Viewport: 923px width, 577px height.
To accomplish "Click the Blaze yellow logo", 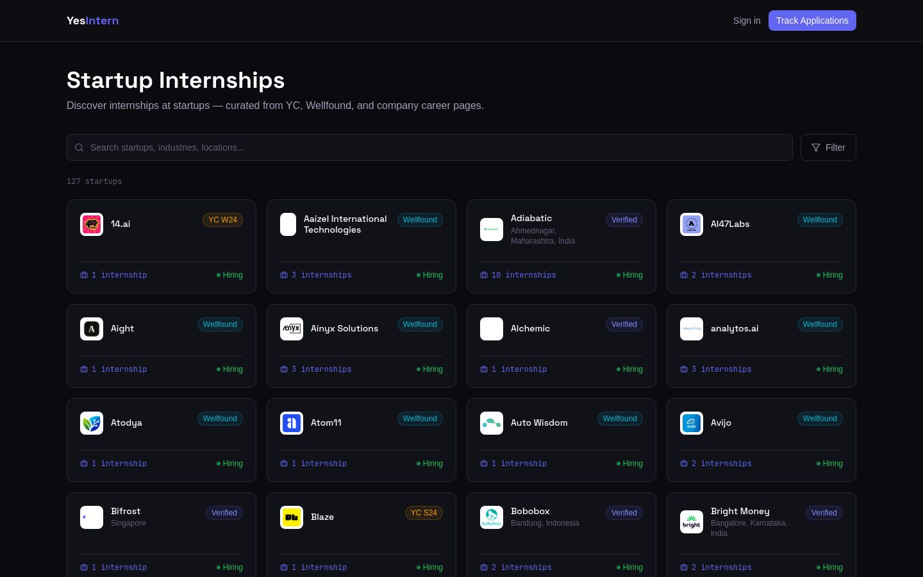I will click(292, 517).
